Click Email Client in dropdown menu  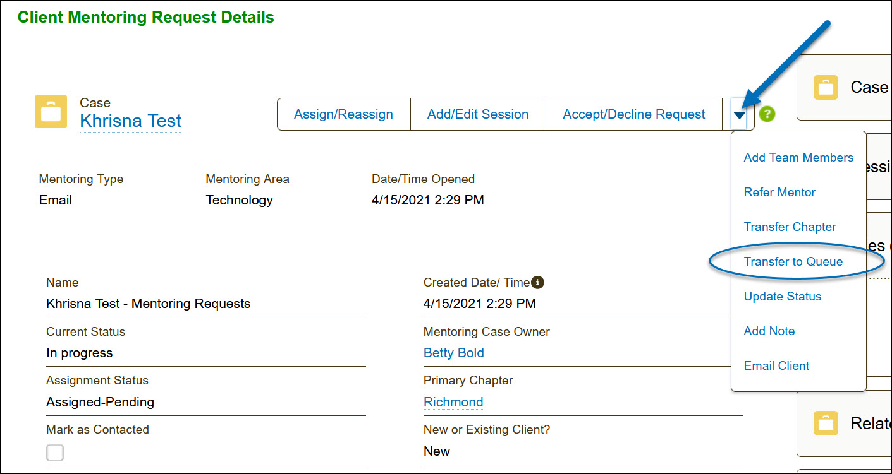coord(776,366)
